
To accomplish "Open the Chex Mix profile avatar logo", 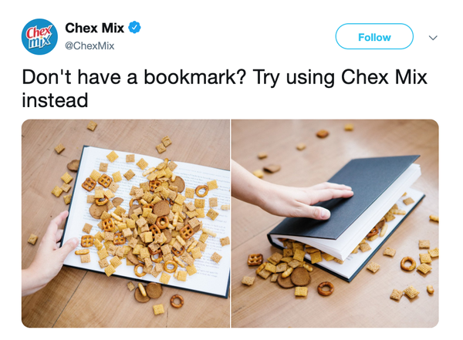I will (x=39, y=36).
